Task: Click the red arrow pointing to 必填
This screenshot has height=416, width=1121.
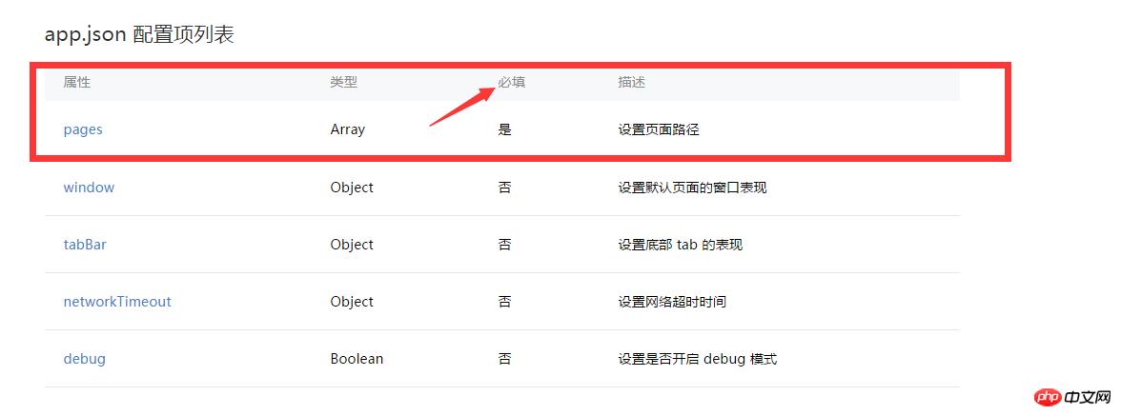Action: point(461,105)
